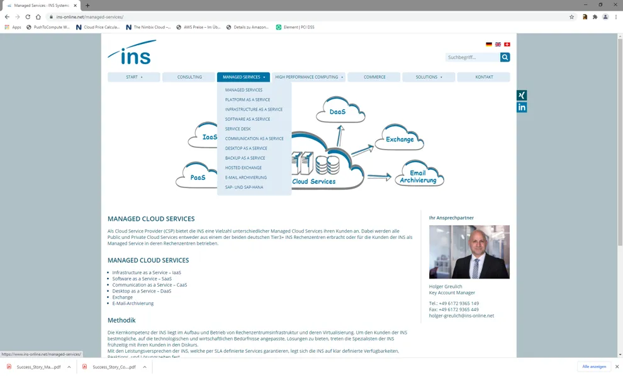
Task: Click the INS logo
Action: (132, 52)
